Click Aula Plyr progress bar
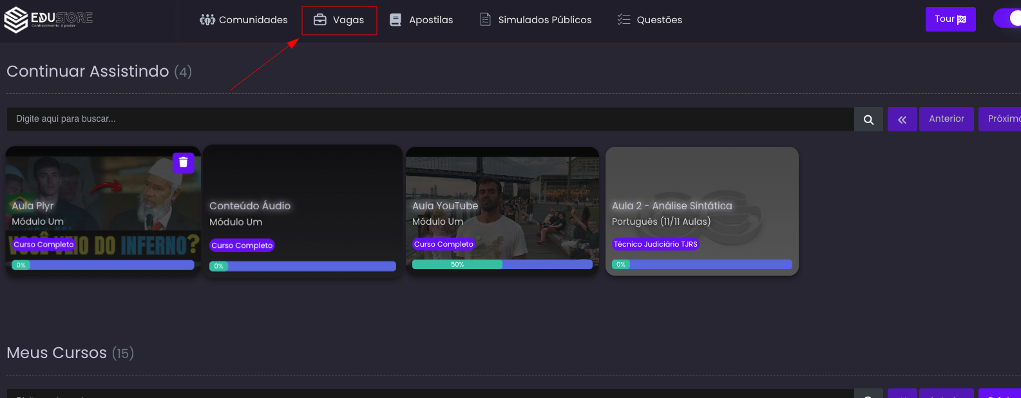 tap(103, 265)
